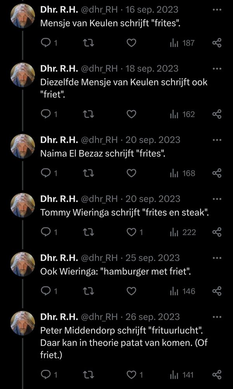This screenshot has width=233, height=389.
Task: Open view count of the 18 sep. tweet
Action: [x=183, y=114]
